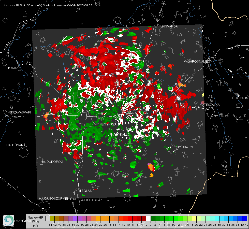Click road number 35 in the lower-left corner
Viewport: 249px width, 229px height.
click(x=3, y=180)
